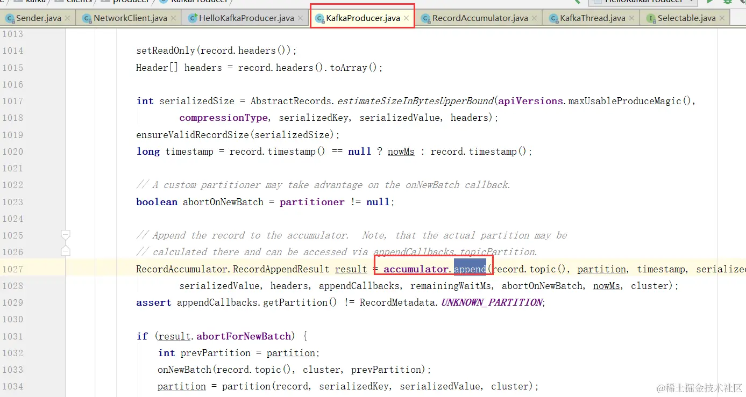Click the ensureValidRecordSize method call
This screenshot has width=746, height=397.
click(x=193, y=135)
